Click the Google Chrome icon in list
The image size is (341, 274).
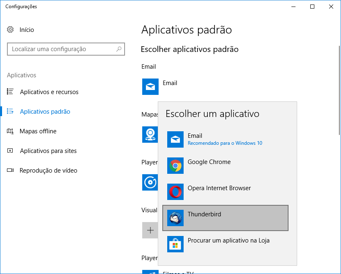click(175, 166)
